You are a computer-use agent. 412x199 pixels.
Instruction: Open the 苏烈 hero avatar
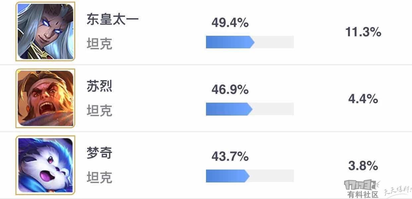point(45,98)
